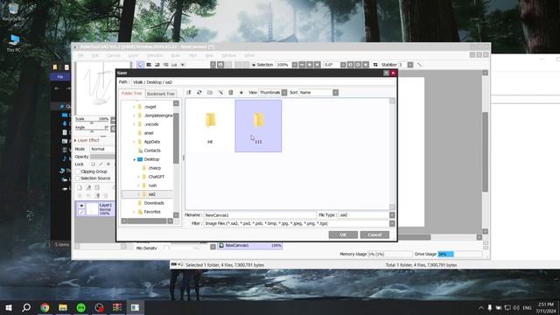This screenshot has width=560, height=315.
Task: Click the navigator Scale slider in SAI
Action: coord(92,122)
